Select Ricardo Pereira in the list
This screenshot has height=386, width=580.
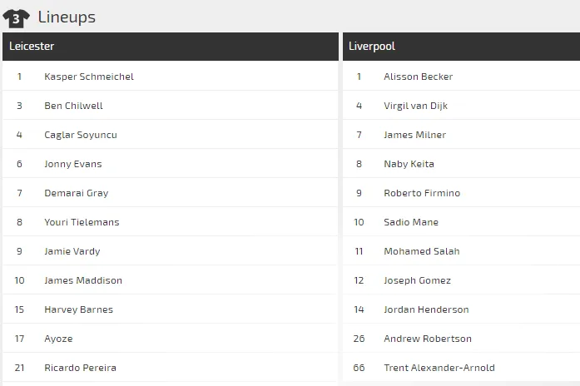[x=80, y=368]
